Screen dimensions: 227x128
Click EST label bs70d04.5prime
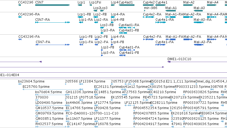(49, 92)
